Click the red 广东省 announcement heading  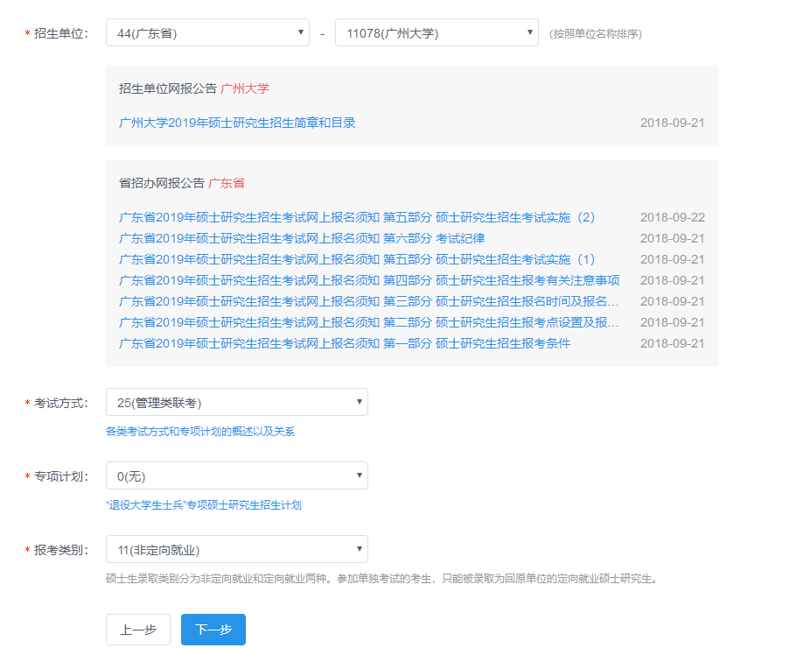coord(227,183)
